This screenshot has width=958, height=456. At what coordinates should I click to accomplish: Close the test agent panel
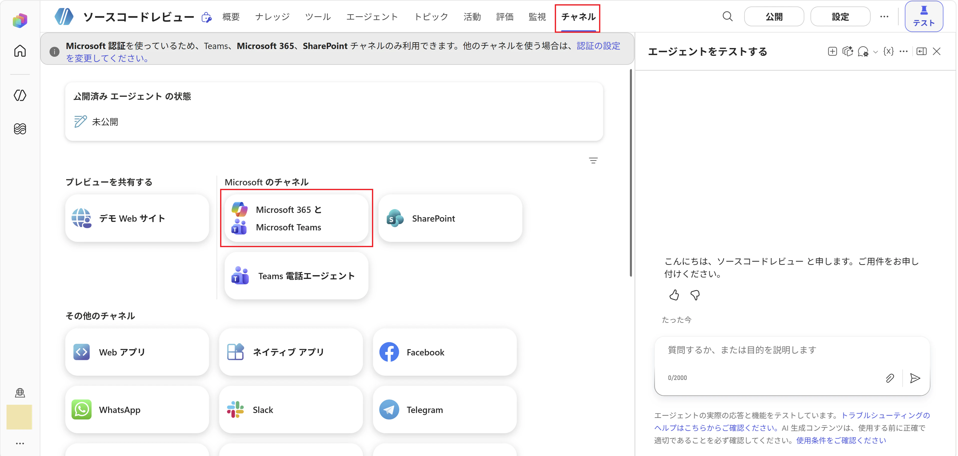tap(937, 51)
